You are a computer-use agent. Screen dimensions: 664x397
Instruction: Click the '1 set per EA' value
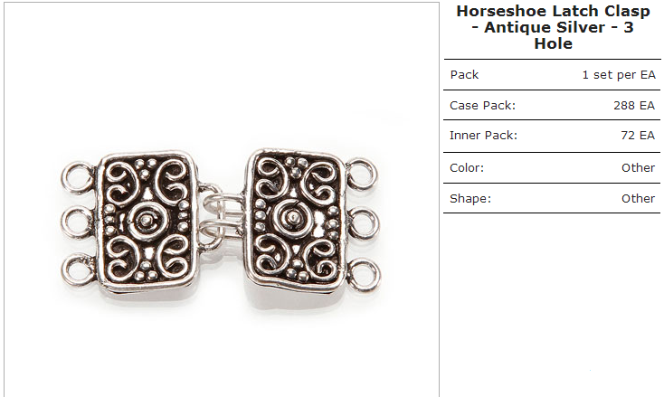pos(619,75)
